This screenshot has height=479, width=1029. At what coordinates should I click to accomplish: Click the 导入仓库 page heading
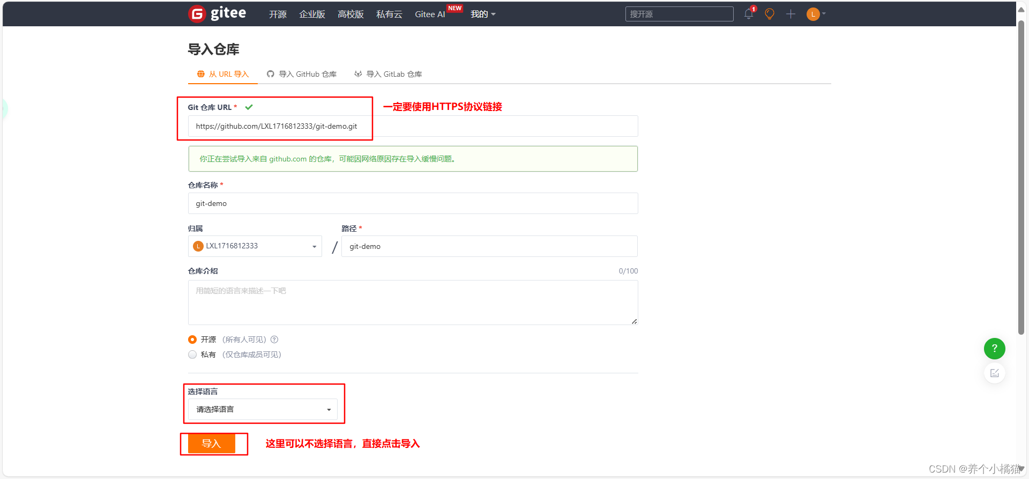pyautogui.click(x=213, y=49)
